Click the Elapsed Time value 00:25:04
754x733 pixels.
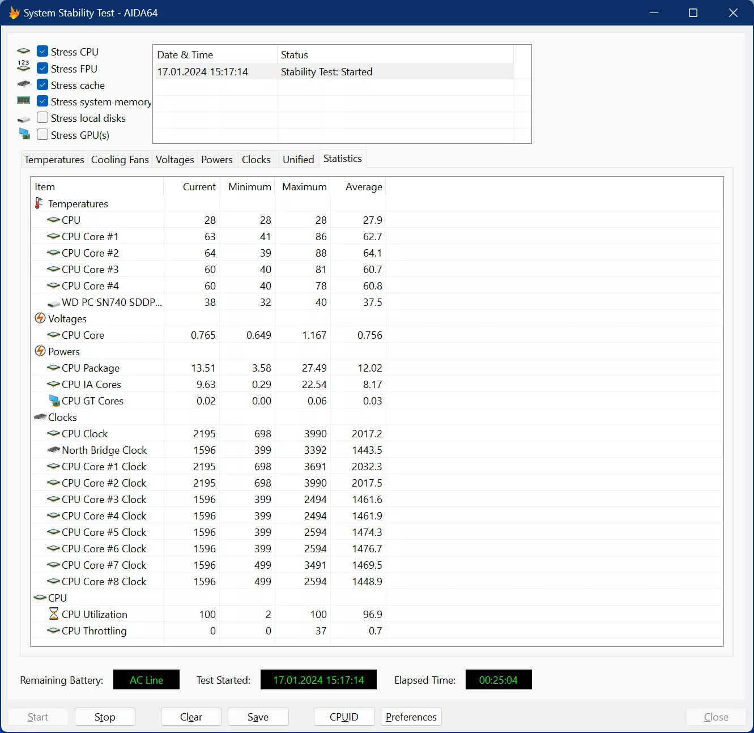click(x=499, y=680)
